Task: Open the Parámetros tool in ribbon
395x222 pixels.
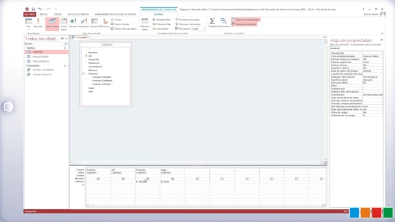Action: [223, 23]
